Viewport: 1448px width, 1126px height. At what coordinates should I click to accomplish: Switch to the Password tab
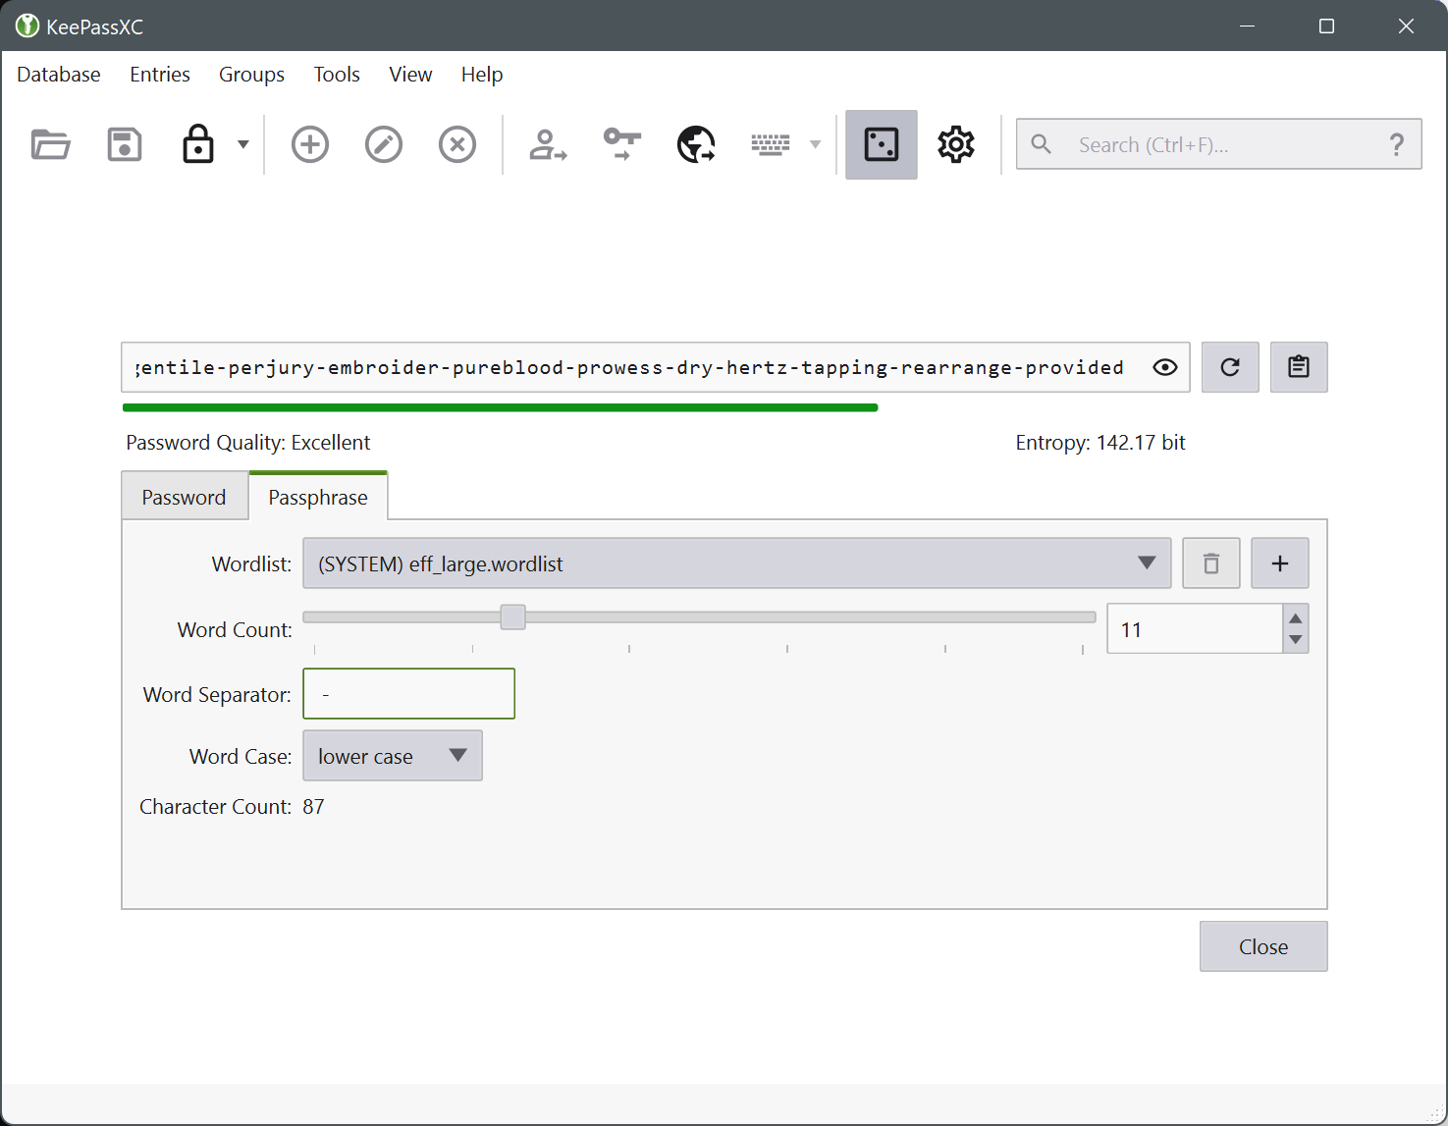(x=184, y=498)
